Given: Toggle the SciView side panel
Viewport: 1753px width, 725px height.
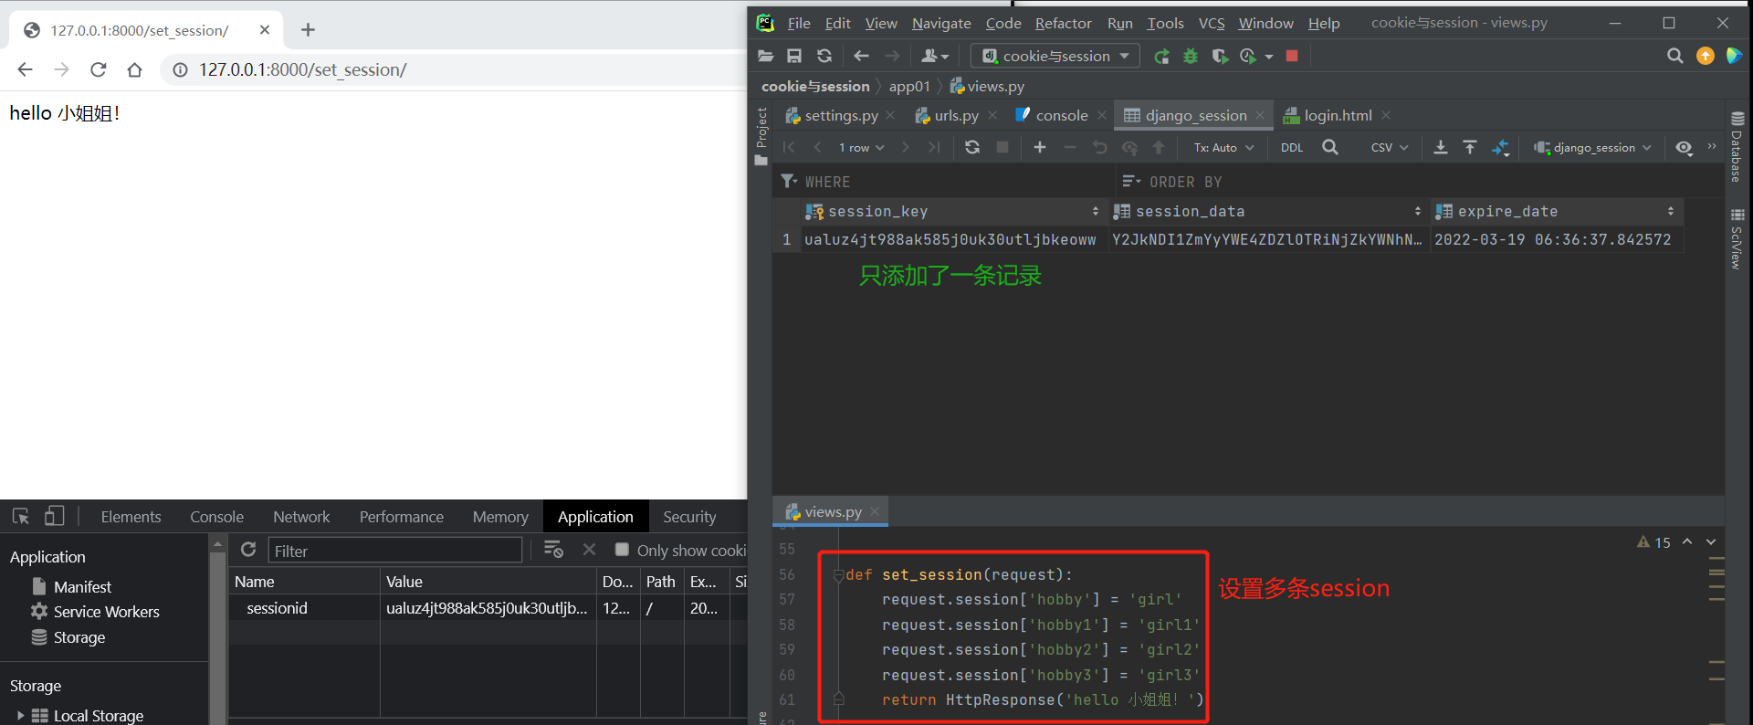Looking at the screenshot, I should click(1737, 239).
